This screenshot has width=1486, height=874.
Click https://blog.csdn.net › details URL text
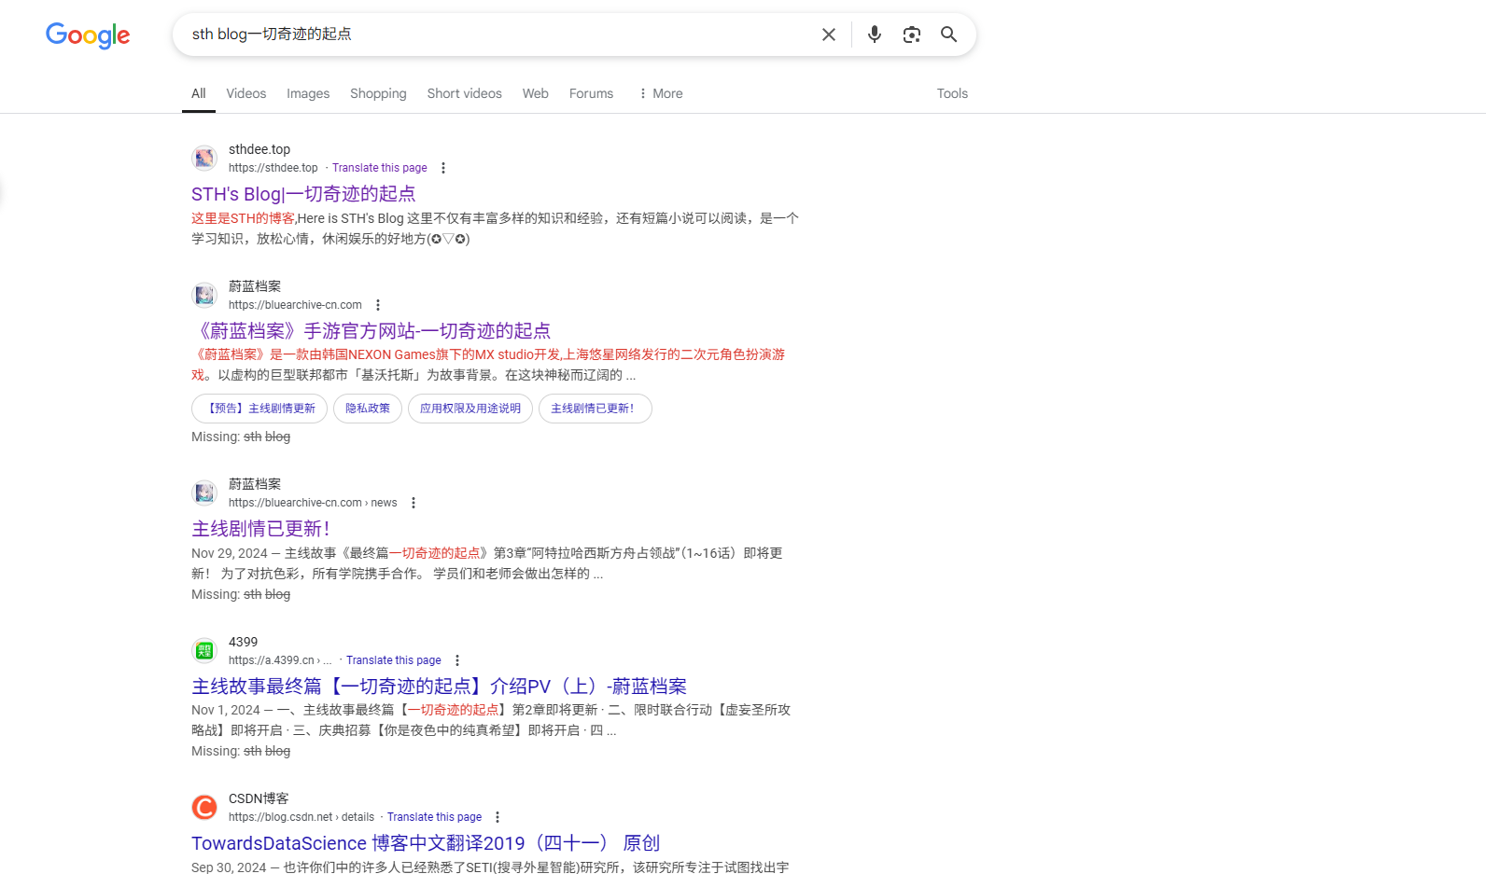click(x=301, y=817)
